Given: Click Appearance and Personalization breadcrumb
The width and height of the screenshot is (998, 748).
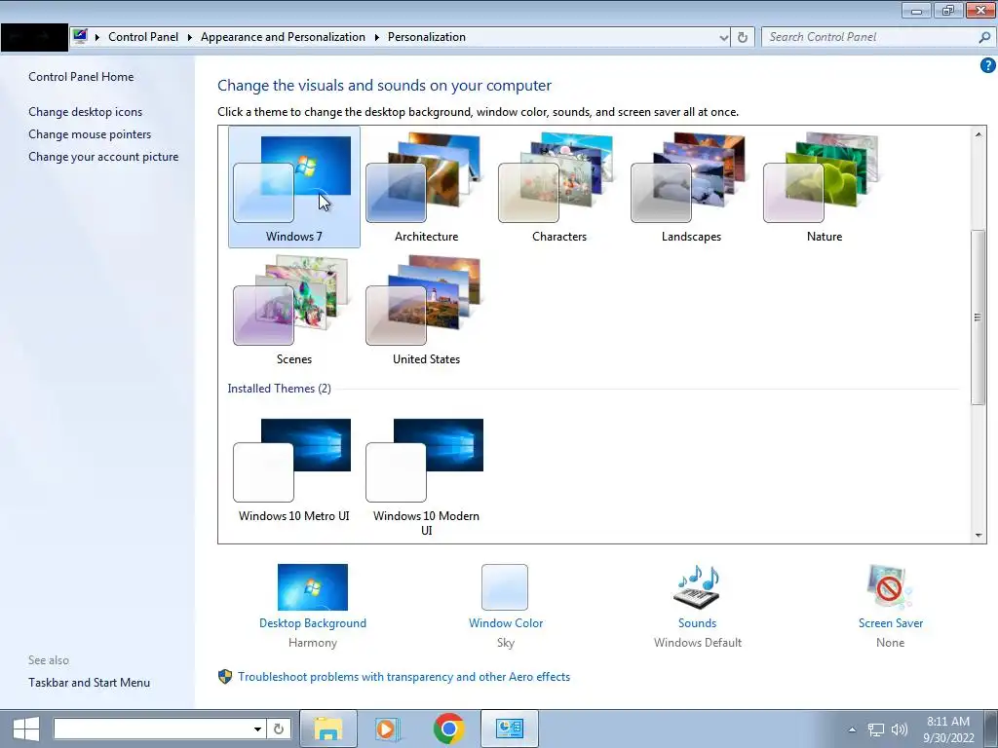Looking at the screenshot, I should click(283, 37).
